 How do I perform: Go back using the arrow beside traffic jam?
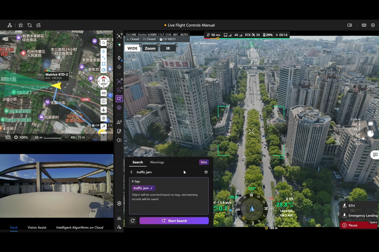(x=132, y=172)
